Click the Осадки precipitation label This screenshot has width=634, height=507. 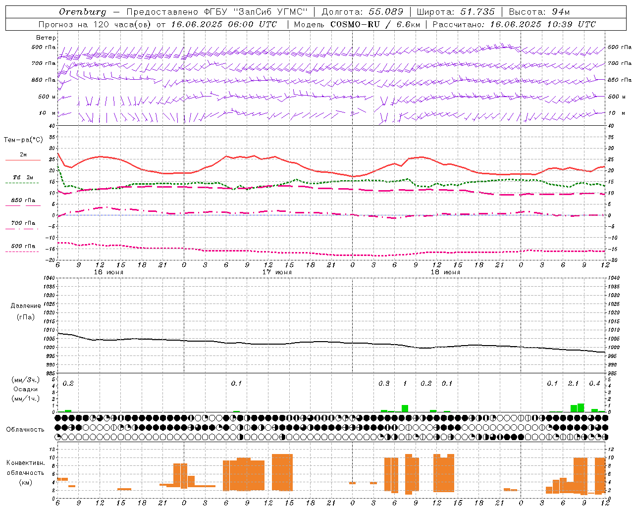[x=25, y=390]
